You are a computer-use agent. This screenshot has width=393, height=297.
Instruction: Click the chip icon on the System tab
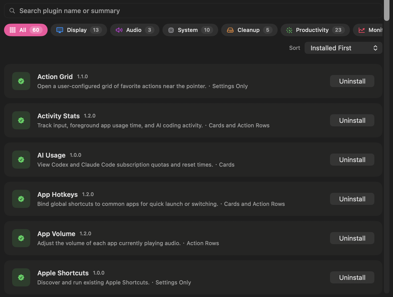[171, 30]
